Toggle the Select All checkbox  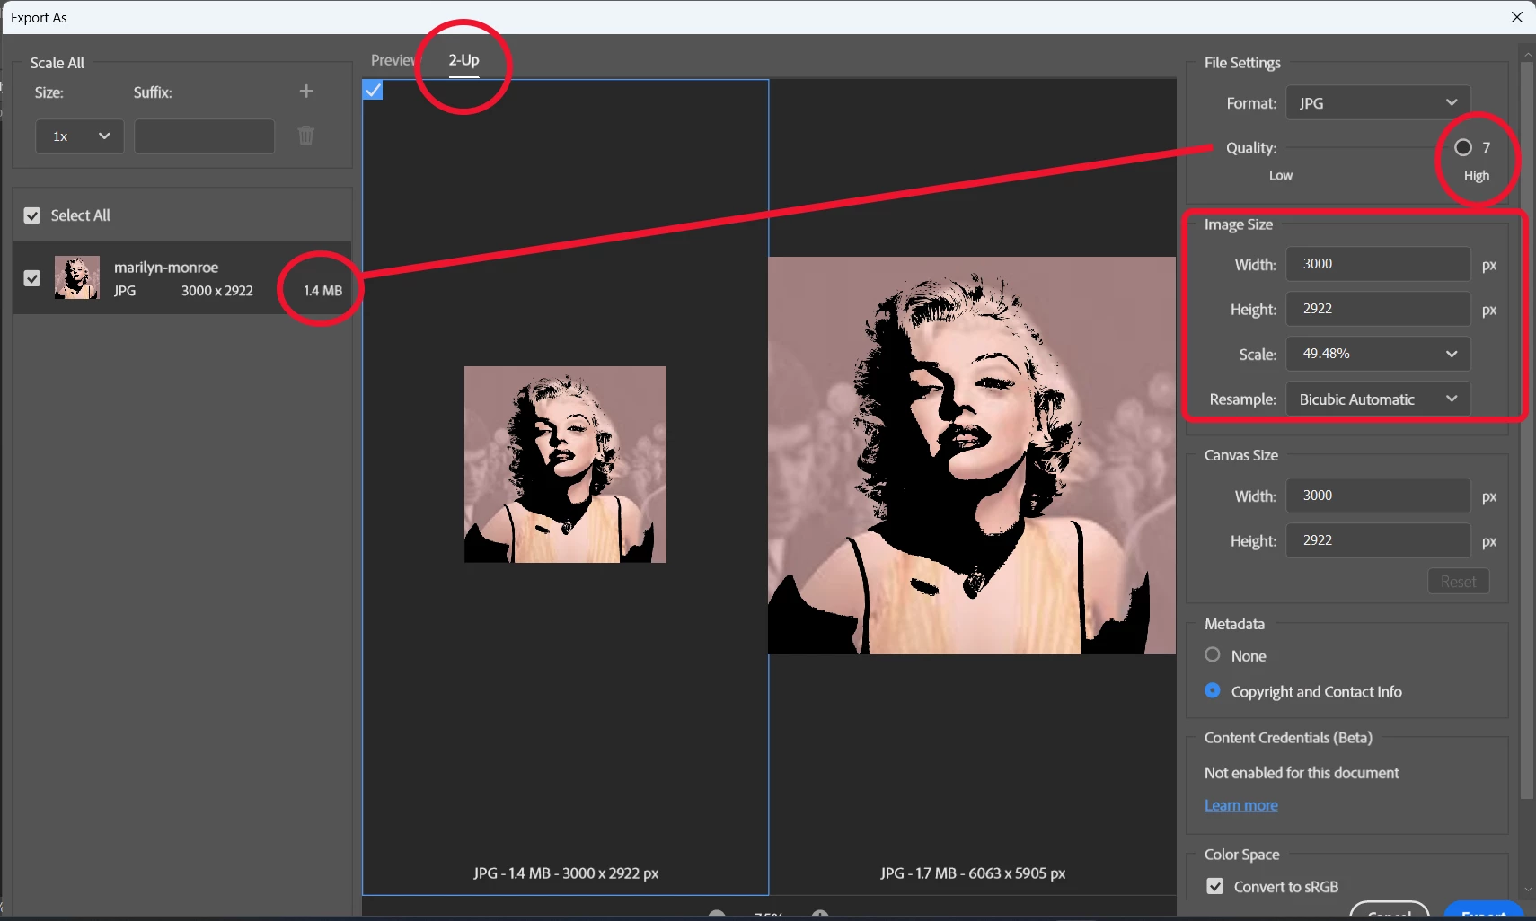tap(32, 215)
